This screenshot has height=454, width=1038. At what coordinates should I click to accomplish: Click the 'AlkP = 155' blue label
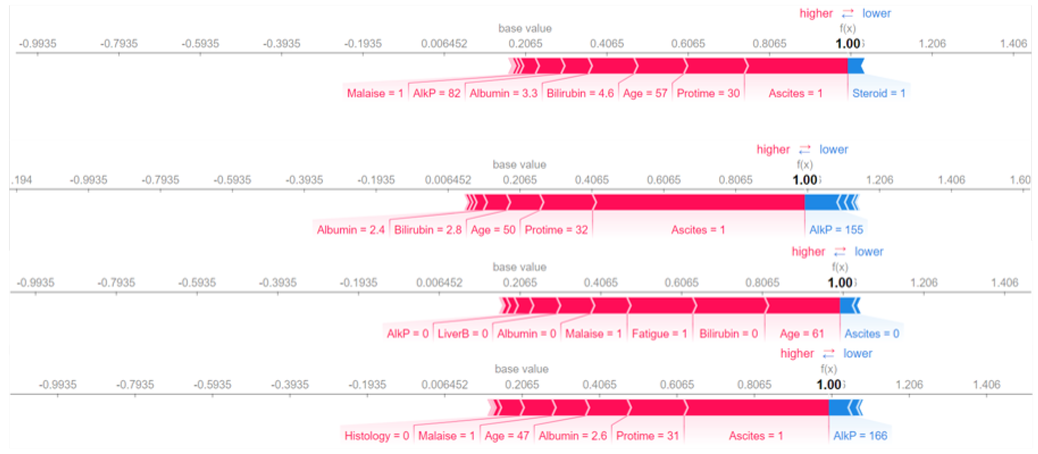[x=836, y=230]
